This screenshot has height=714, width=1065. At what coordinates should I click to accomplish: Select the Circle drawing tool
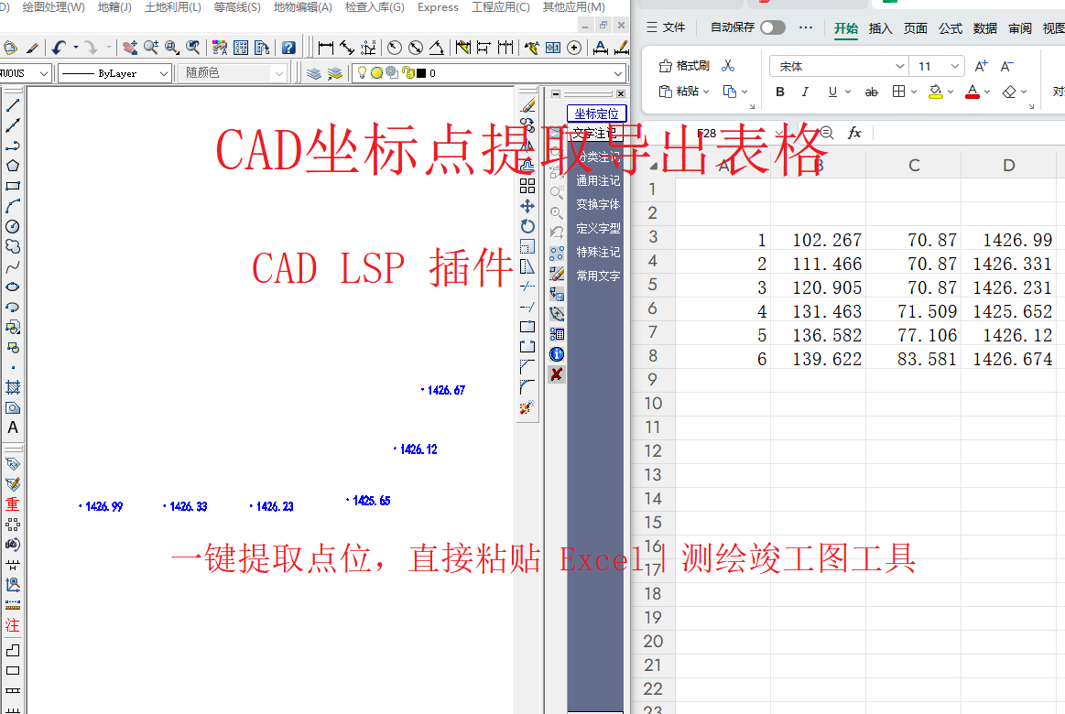(x=12, y=226)
